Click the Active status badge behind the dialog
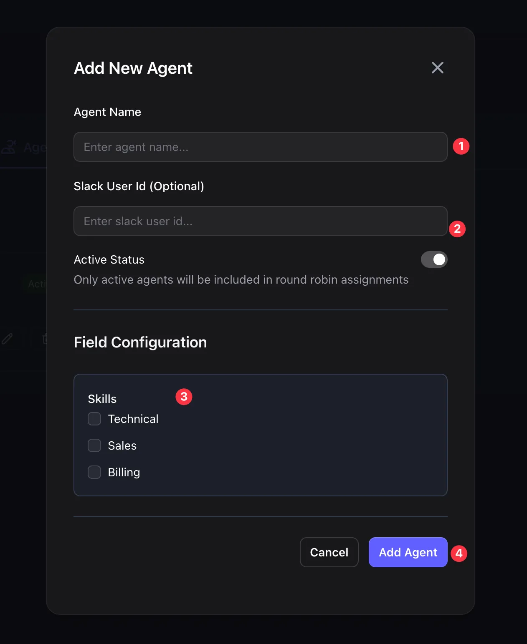 click(38, 284)
